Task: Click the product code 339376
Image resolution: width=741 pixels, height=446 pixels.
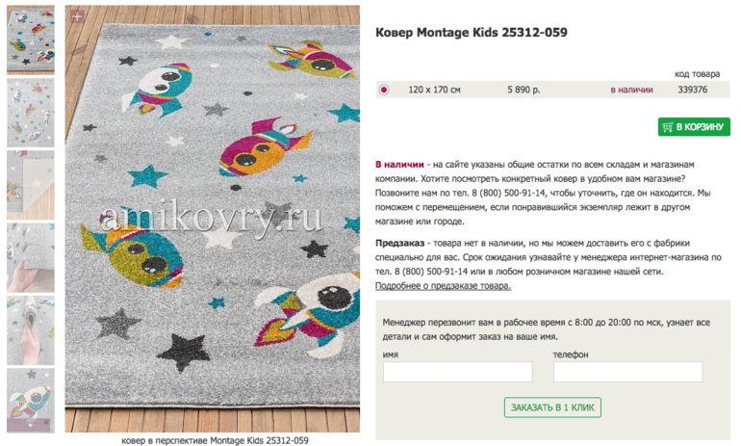Action: (x=692, y=90)
